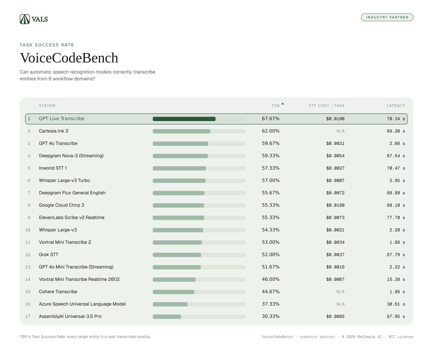Click the $0.0007 cost value

(336, 181)
